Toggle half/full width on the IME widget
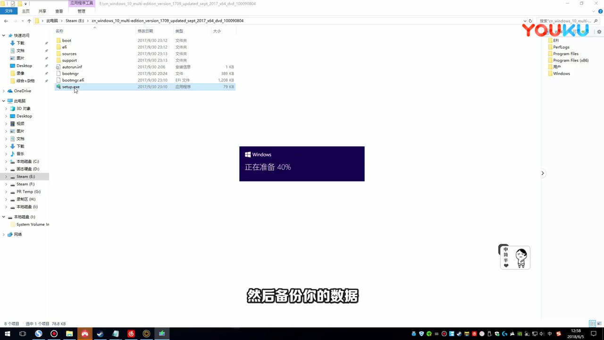 tap(505, 260)
